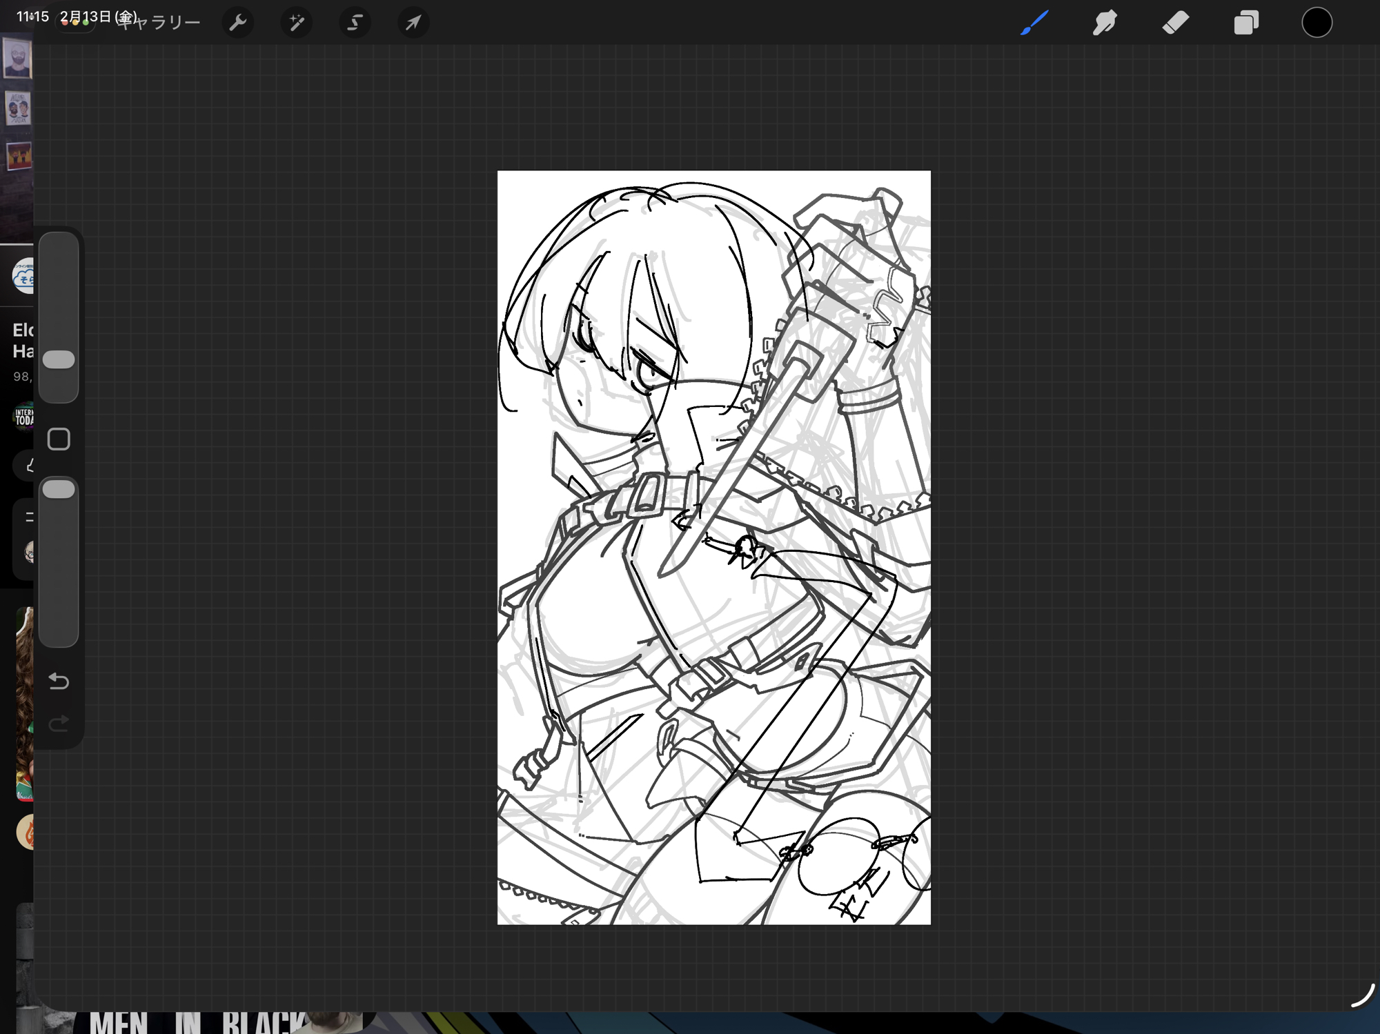The height and width of the screenshot is (1034, 1380).
Task: Select the Brush paint tool
Action: click(x=1034, y=23)
